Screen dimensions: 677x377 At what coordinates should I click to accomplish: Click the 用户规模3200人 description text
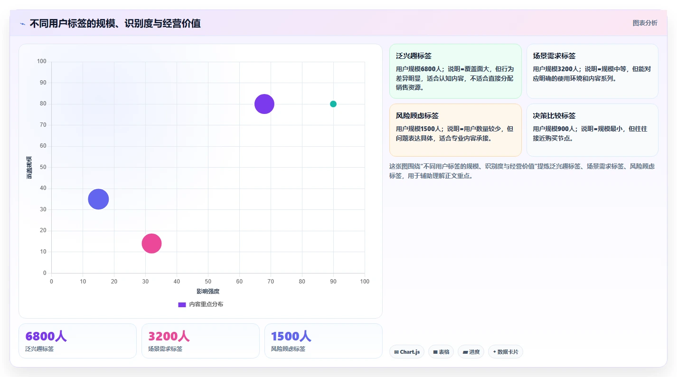pos(592,74)
